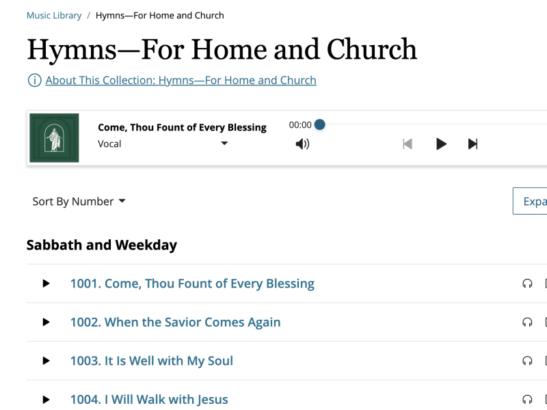Click the info icon beside About This Collection

coord(34,81)
